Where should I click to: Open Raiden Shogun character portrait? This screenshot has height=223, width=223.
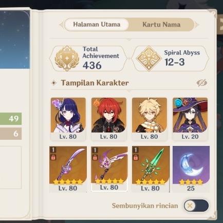click(x=68, y=119)
